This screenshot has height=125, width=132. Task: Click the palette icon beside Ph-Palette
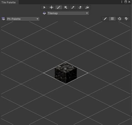pos(3,19)
